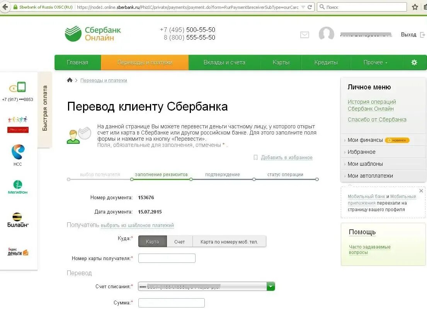This screenshot has height=316, width=427.
Task: Select Карта as transfer destination
Action: click(153, 241)
